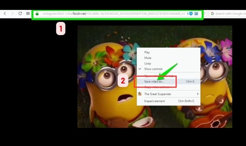Image resolution: width=246 pixels, height=146 pixels.
Task: Go forward with the forward arrow
Action: point(12,13)
